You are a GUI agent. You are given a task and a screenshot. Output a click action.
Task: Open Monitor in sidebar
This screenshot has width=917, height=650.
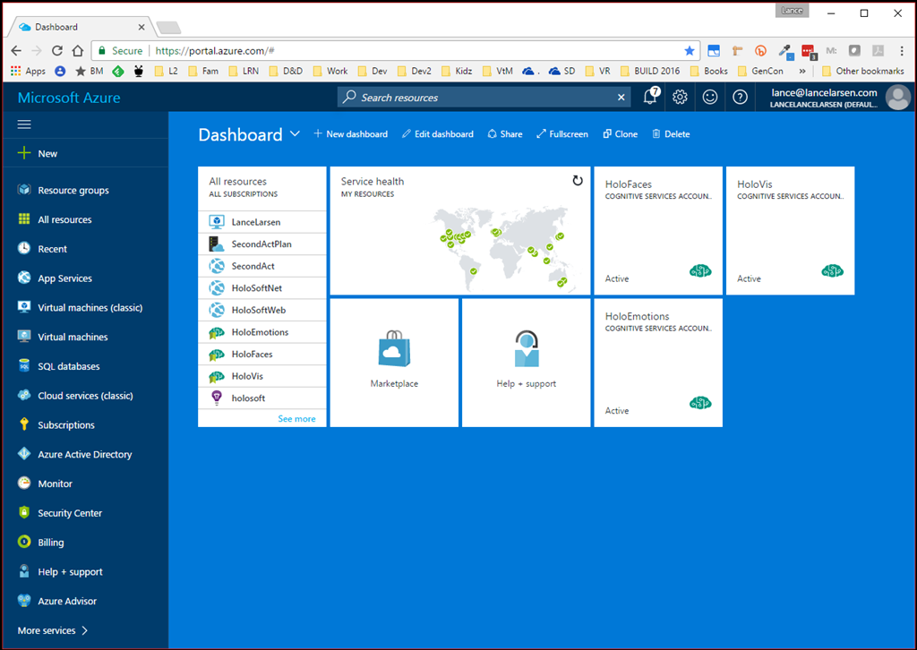tap(55, 483)
